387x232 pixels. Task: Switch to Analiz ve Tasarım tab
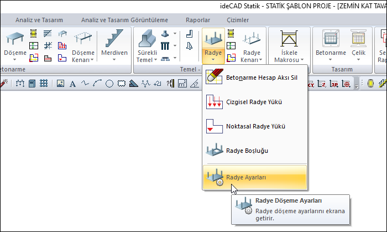[x=39, y=20]
